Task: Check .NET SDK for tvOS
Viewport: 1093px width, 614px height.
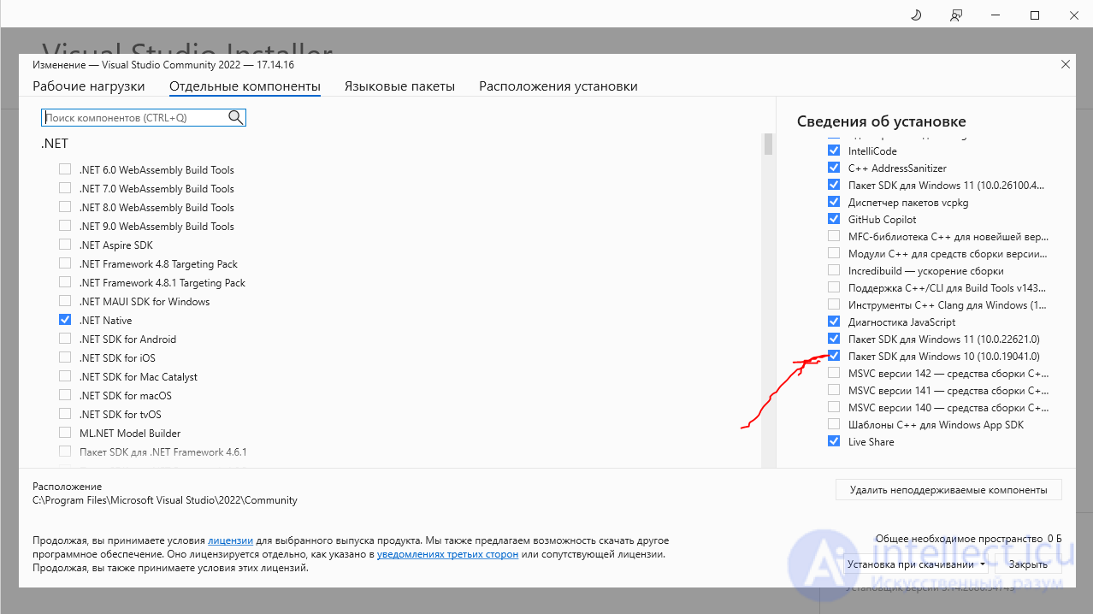Action: click(x=65, y=414)
